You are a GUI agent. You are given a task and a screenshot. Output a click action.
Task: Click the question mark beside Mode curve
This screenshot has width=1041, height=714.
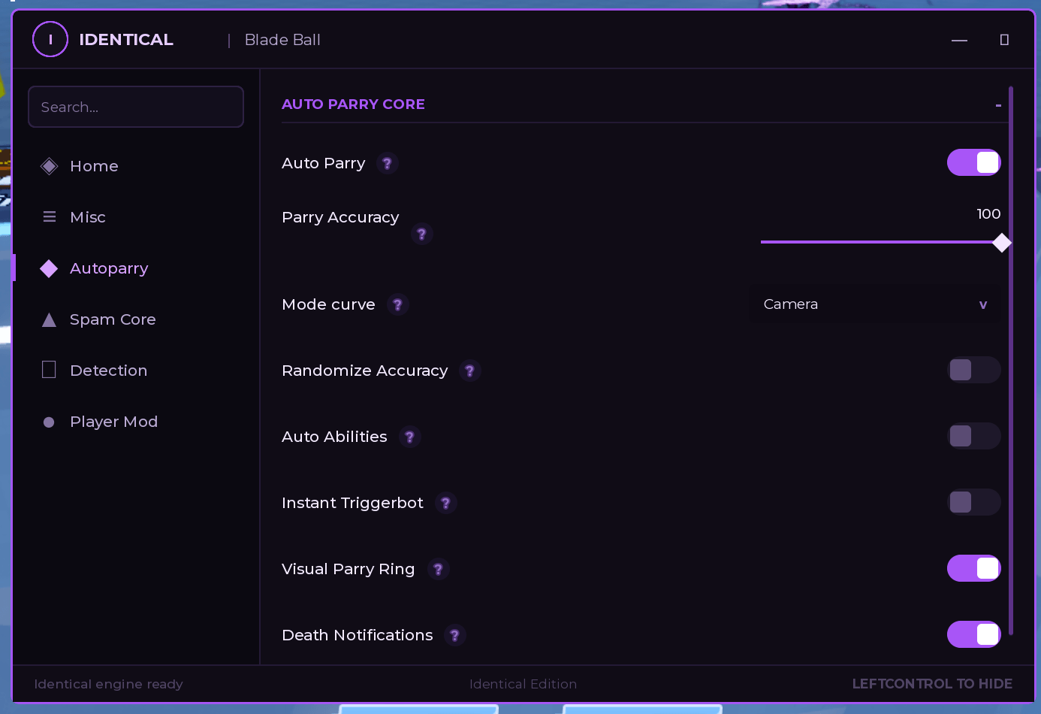[397, 304]
